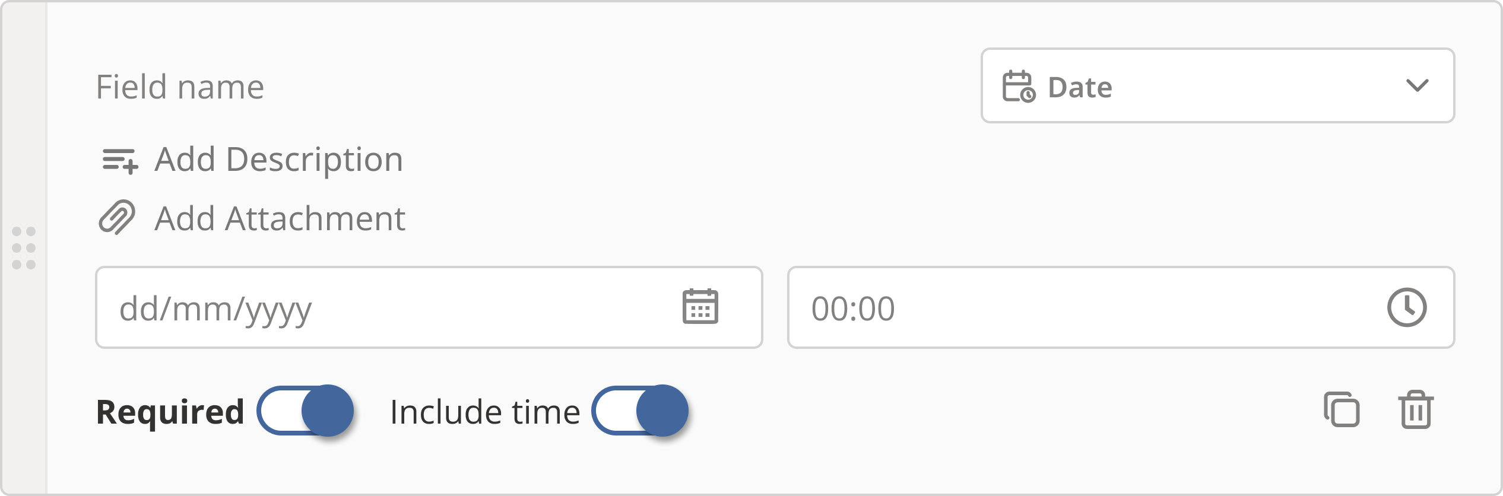Screen dimensions: 1503x496
Task: Click the duplicate field copy icon
Action: 1342,409
